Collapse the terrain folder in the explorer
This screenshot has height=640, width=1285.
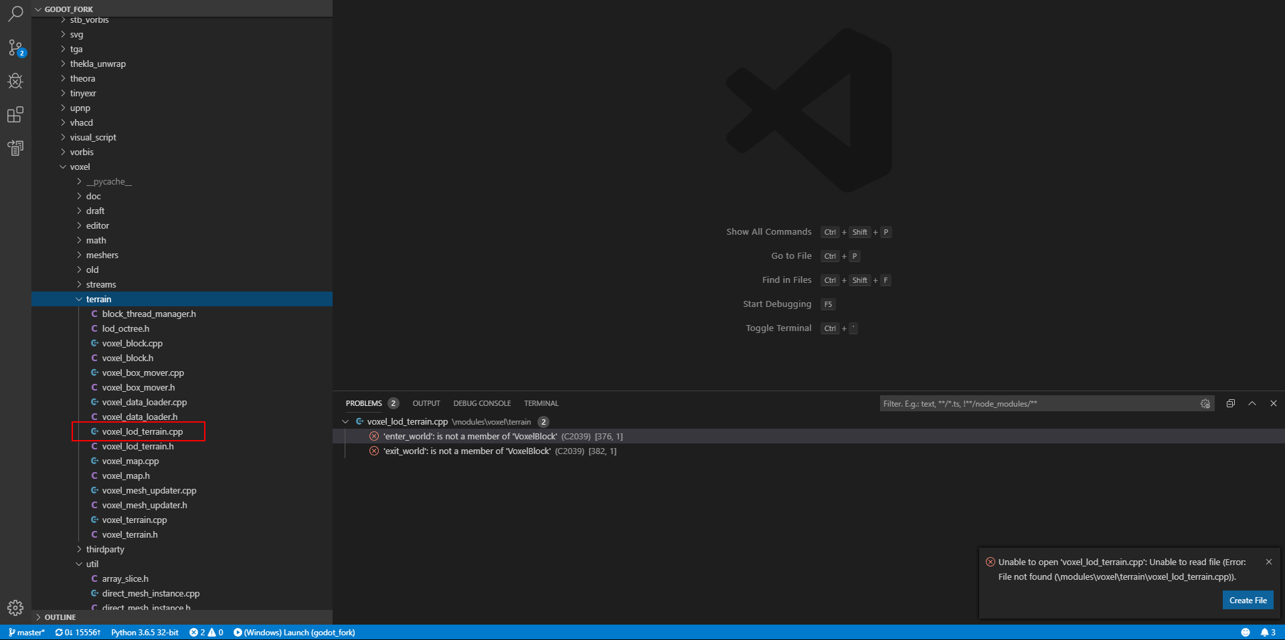coord(78,299)
